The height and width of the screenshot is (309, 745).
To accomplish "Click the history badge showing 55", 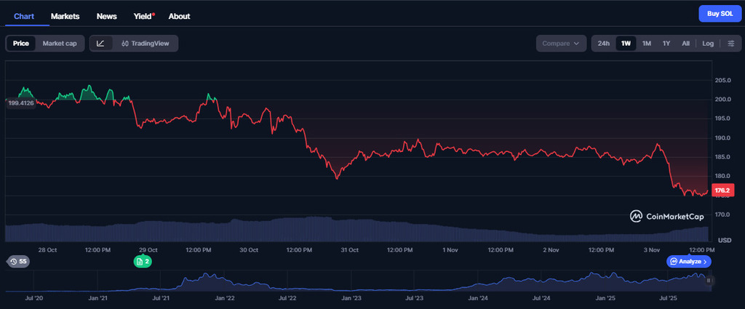I will [18, 261].
